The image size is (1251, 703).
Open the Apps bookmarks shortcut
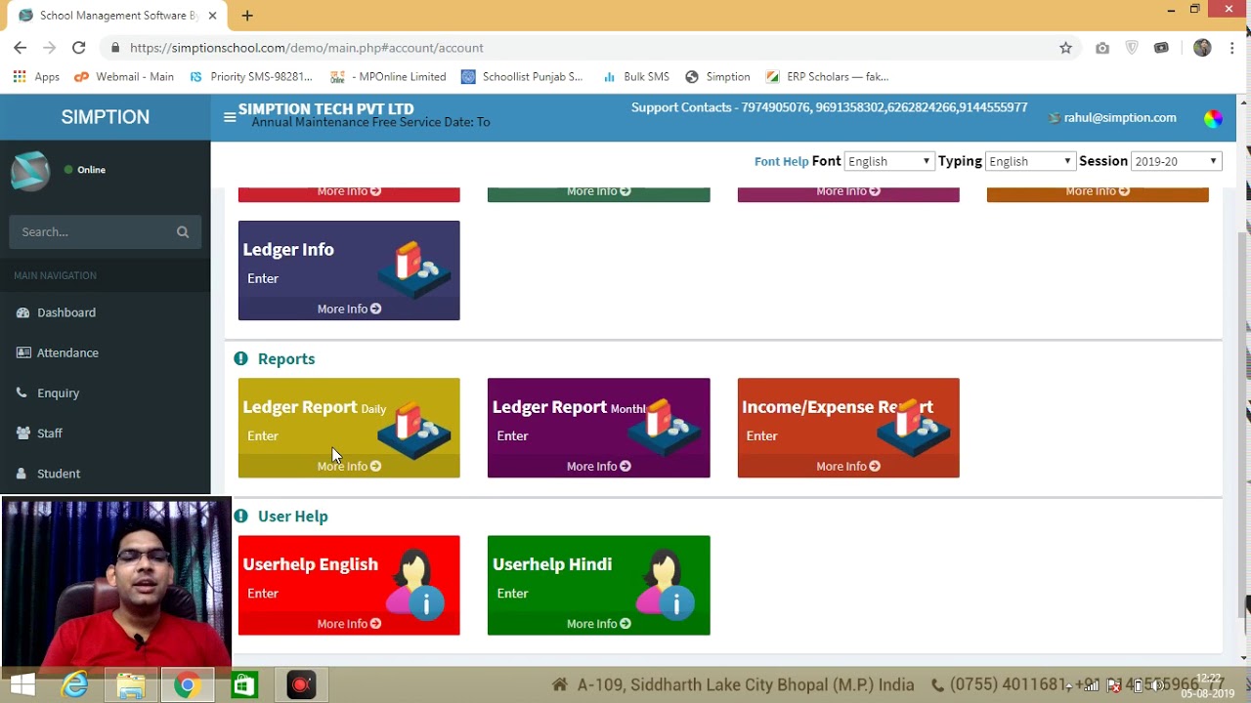pyautogui.click(x=36, y=77)
